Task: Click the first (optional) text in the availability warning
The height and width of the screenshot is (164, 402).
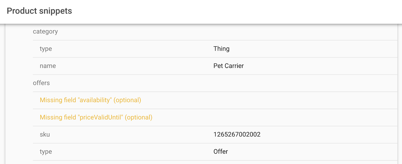Action: [x=127, y=100]
